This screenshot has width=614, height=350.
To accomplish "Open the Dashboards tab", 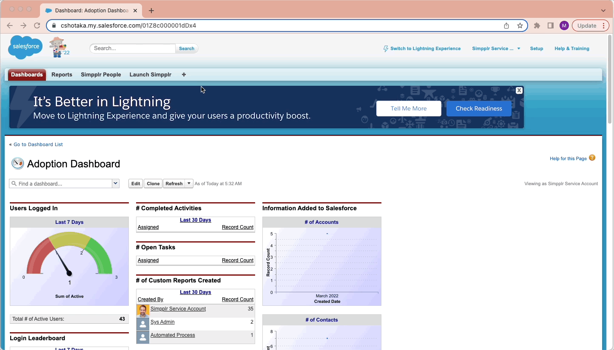I will click(x=27, y=75).
